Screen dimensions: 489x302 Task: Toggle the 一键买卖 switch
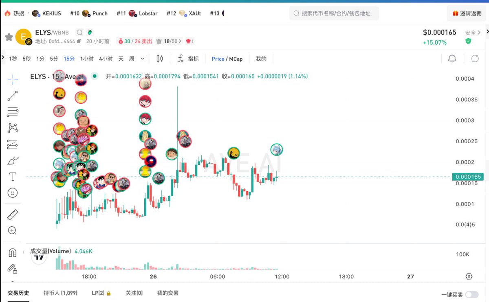pos(472,294)
